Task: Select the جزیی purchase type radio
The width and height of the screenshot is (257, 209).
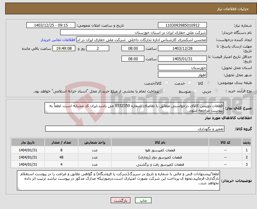Action: pyautogui.click(x=216, y=91)
